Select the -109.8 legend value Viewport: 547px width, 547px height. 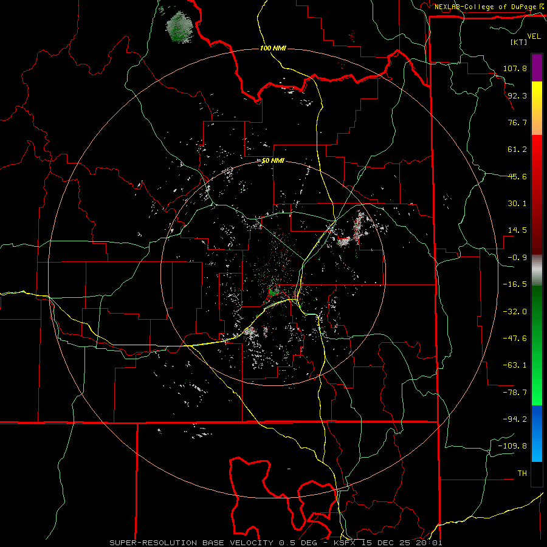[512, 446]
